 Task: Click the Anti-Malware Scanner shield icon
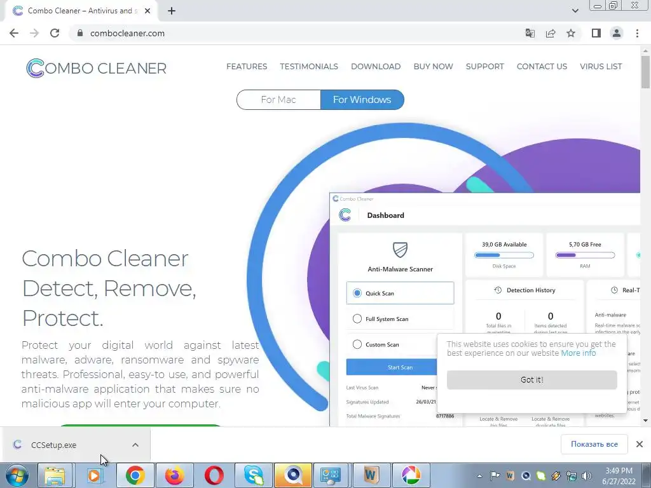coord(401,250)
